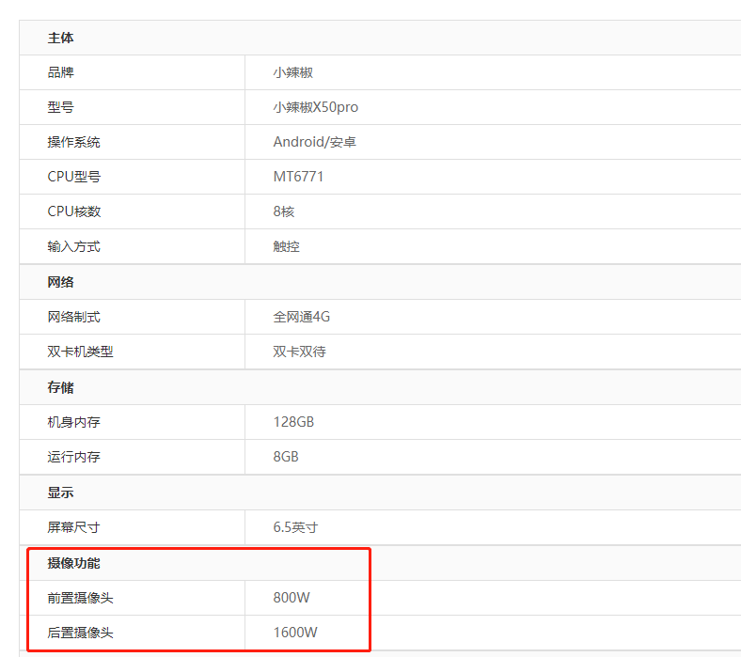This screenshot has height=657, width=741.
Task: Select the value 双卡双待
Action: point(300,352)
